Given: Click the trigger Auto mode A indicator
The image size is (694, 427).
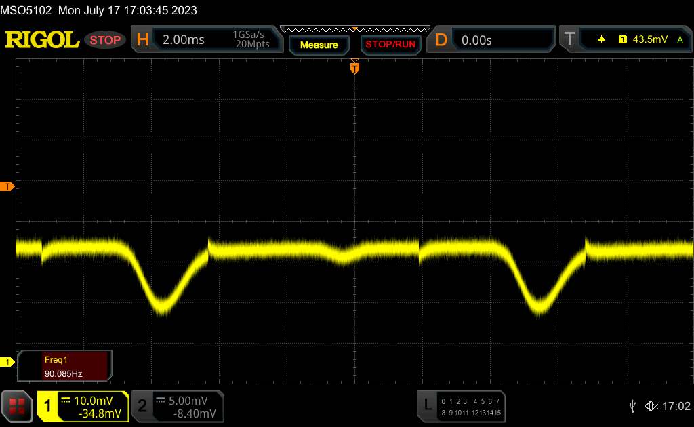Looking at the screenshot, I should click(680, 40).
